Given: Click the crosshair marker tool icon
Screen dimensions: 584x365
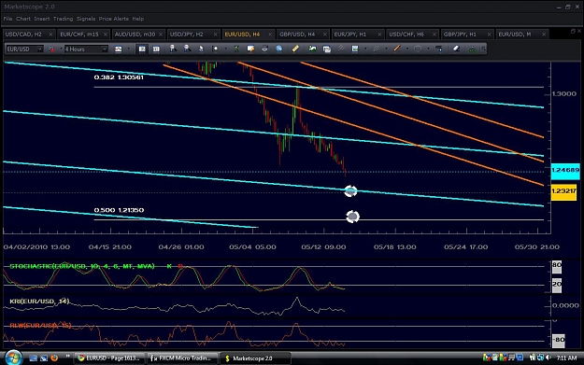Looking at the screenshot, I should pos(215,49).
